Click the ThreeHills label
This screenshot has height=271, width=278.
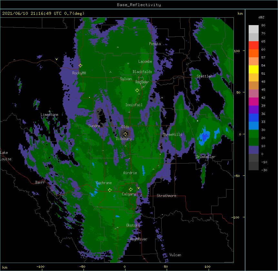[172, 135]
